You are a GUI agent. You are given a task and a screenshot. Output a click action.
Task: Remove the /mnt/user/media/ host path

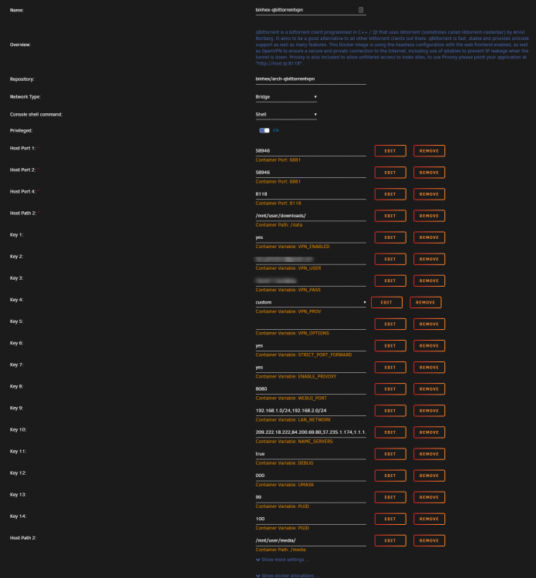[x=429, y=541]
